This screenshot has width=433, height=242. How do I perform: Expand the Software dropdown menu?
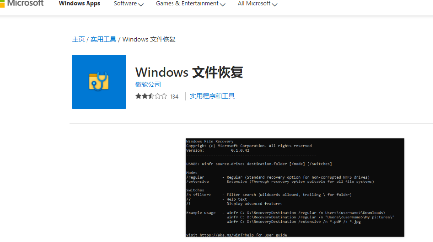point(128,4)
